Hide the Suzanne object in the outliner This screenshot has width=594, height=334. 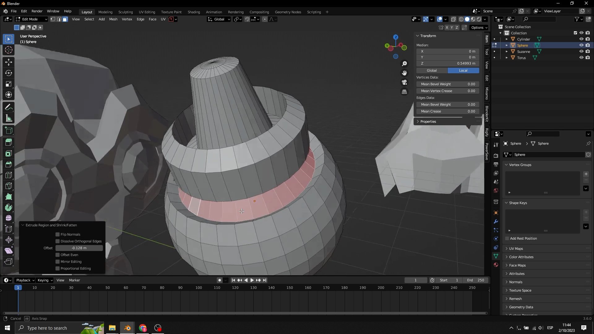tap(582, 51)
